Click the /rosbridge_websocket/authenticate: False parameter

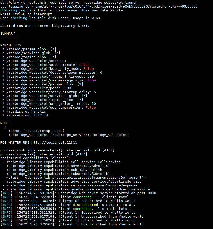click(47, 65)
